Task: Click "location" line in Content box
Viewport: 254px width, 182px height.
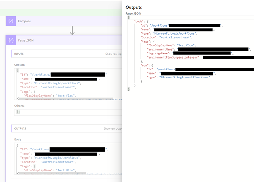Action: tap(48, 87)
